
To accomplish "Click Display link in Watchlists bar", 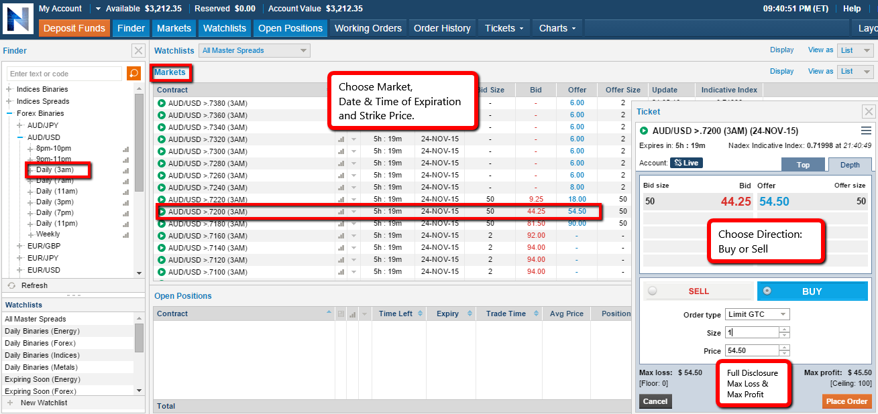I will coord(781,50).
